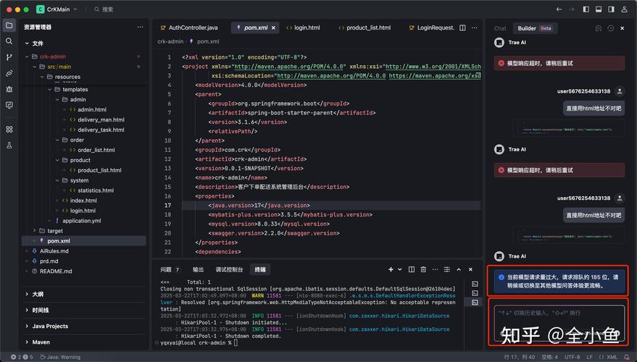Open the Extensions grid icon
The width and height of the screenshot is (637, 362).
(9, 130)
